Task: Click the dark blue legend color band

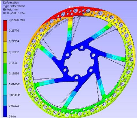Action: point(5,111)
